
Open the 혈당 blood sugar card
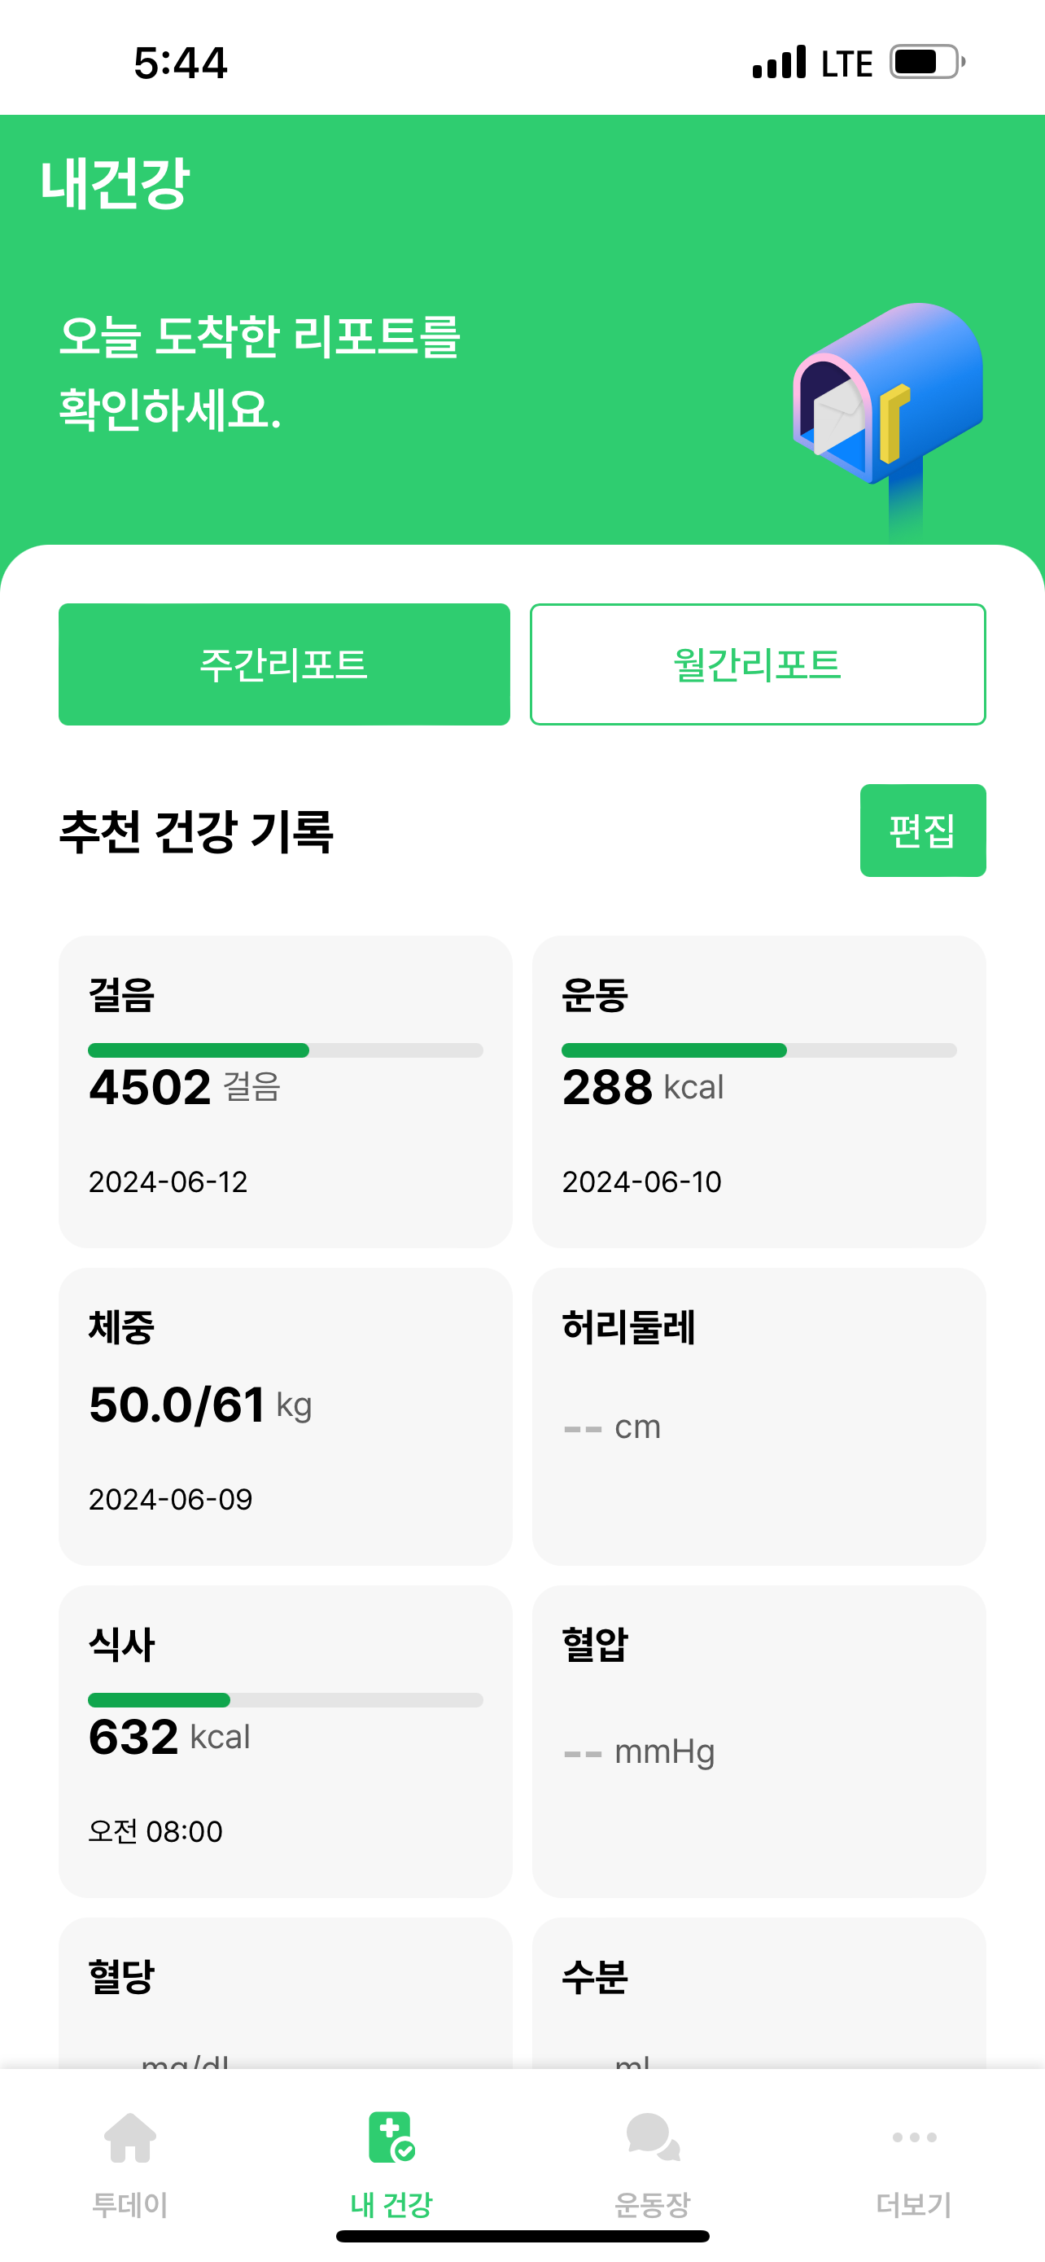[x=285, y=1993]
